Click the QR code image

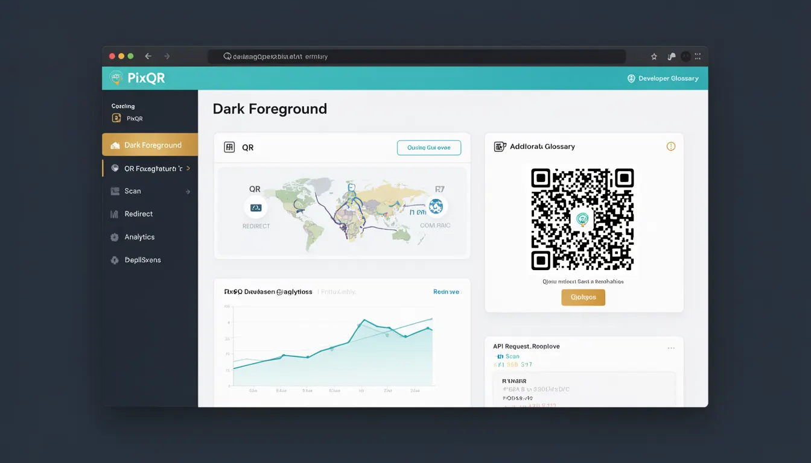pos(582,219)
